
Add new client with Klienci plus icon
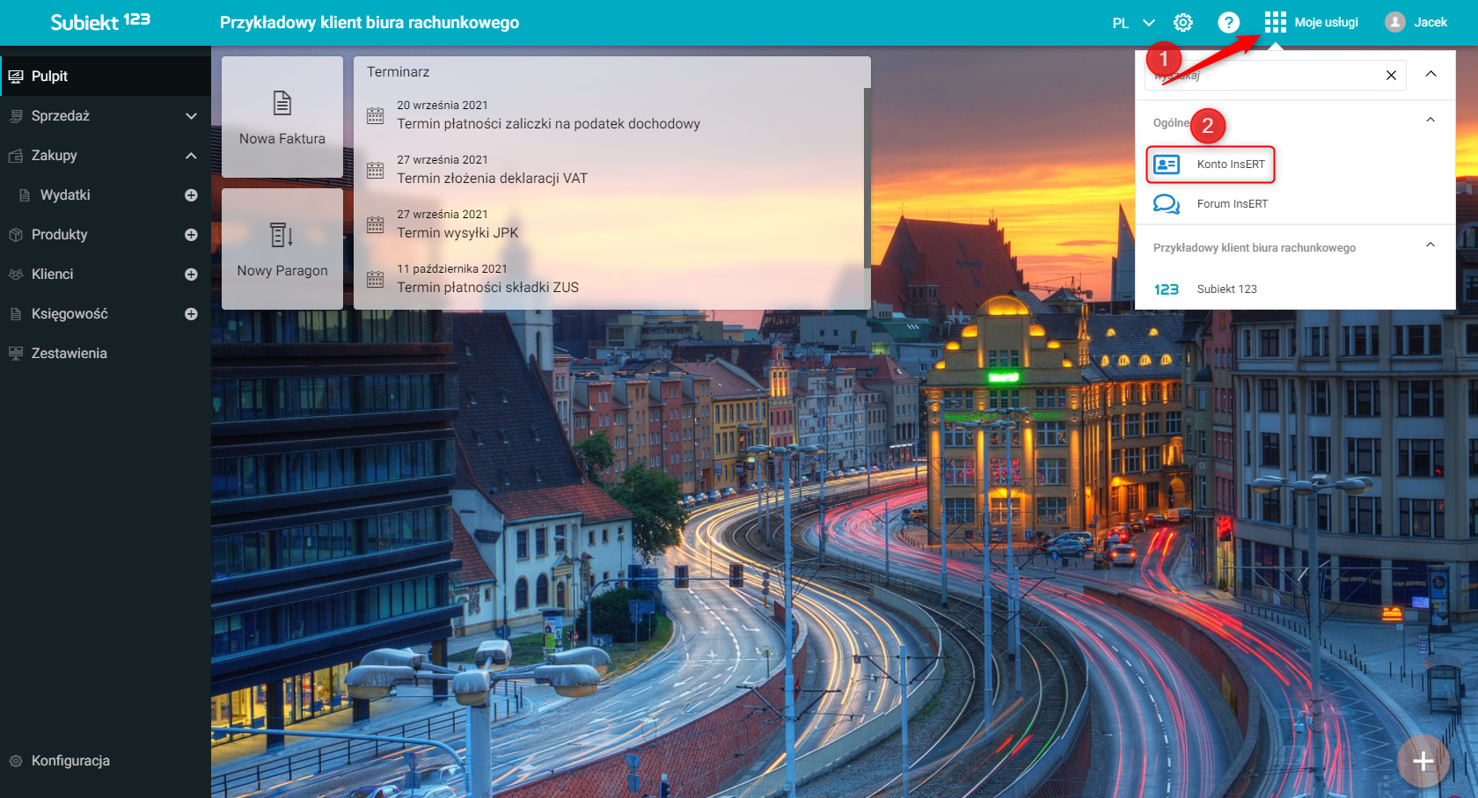pos(191,275)
